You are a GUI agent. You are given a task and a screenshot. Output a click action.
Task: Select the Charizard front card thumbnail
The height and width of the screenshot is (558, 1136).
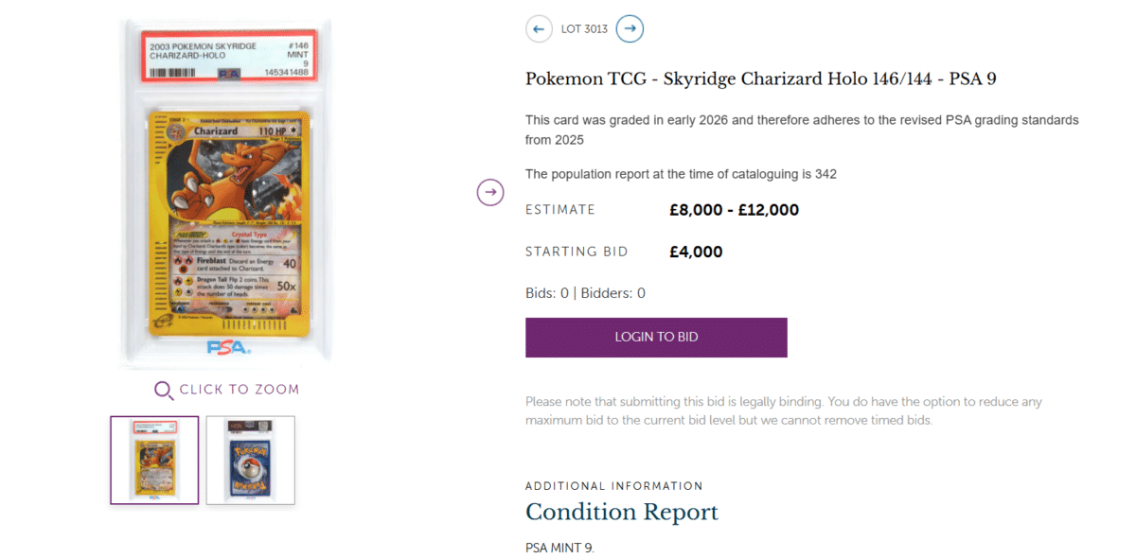click(153, 460)
